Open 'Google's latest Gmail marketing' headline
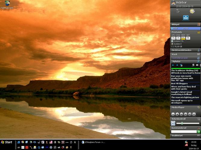Viewport: 201px width, 150px height. (181, 93)
